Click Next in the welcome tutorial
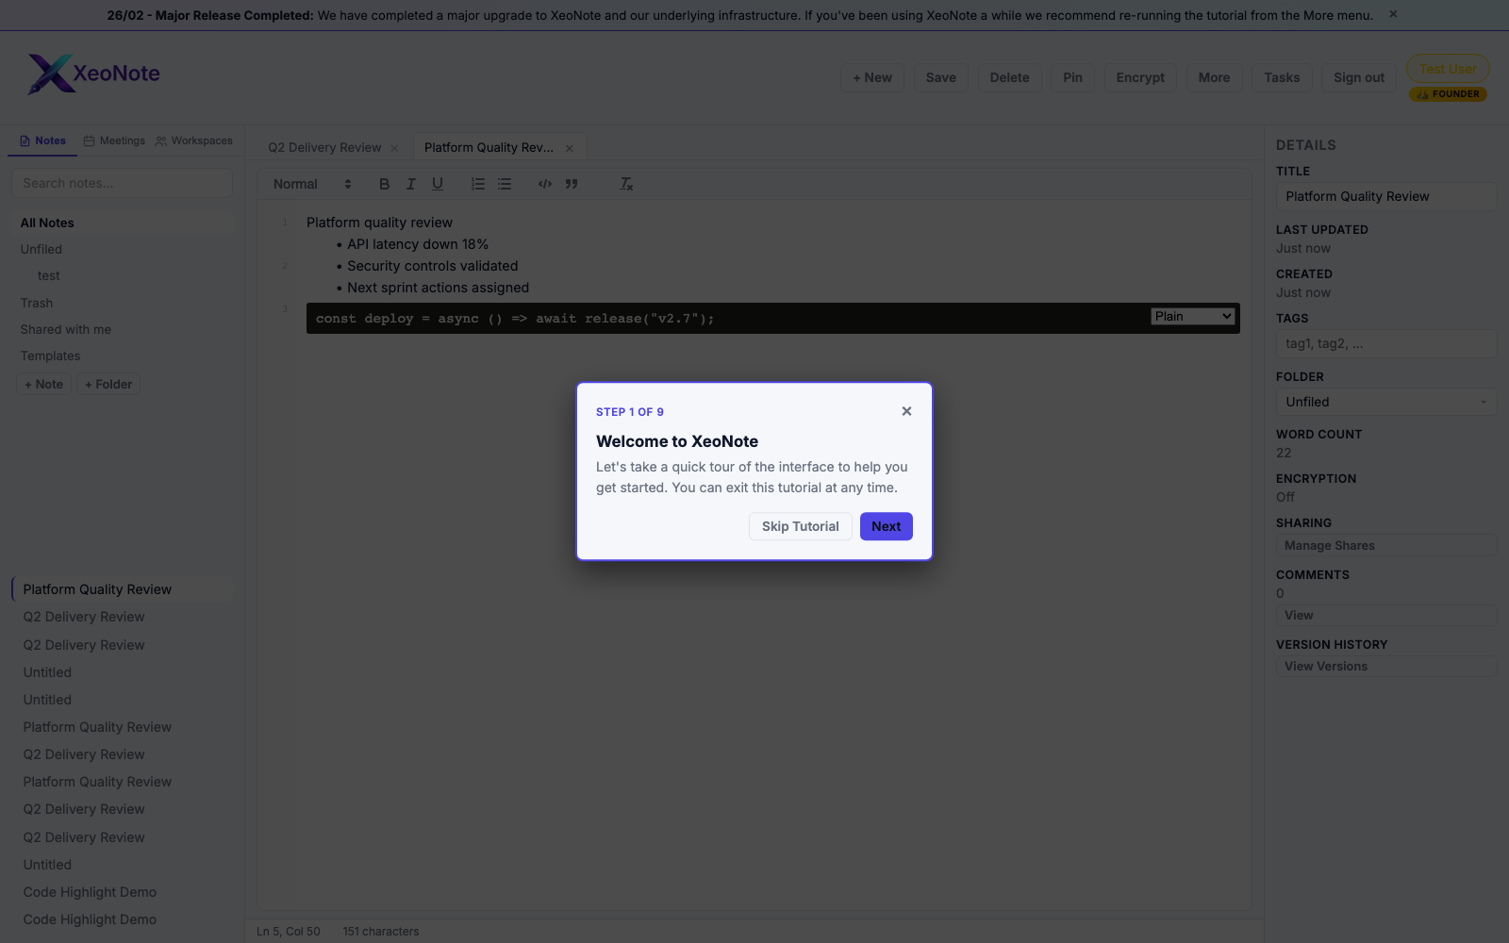The image size is (1509, 943). (886, 526)
